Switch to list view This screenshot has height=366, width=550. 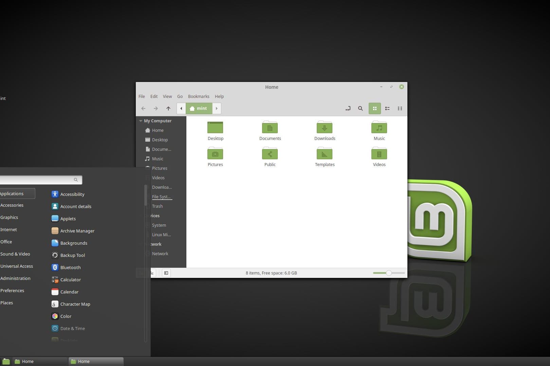click(387, 108)
